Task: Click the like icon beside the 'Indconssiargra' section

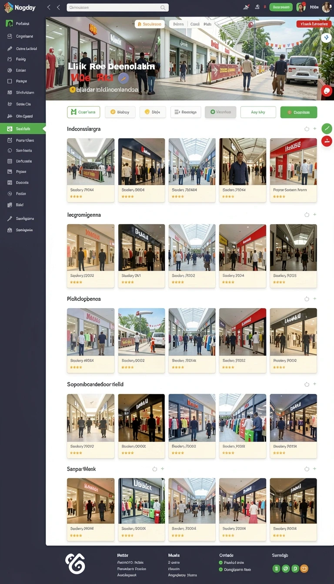Action: click(x=307, y=129)
